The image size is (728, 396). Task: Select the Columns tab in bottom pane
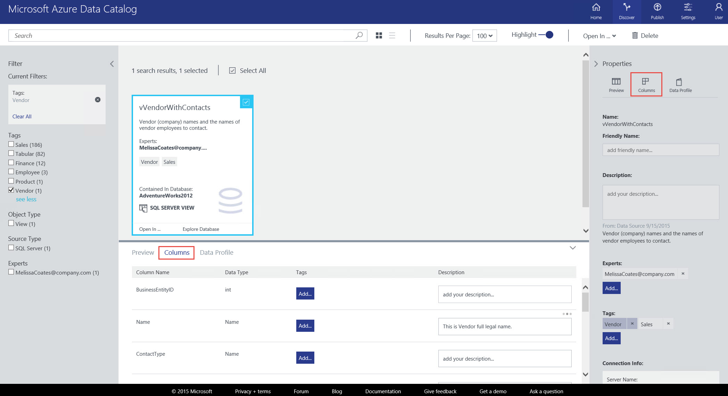tap(177, 252)
